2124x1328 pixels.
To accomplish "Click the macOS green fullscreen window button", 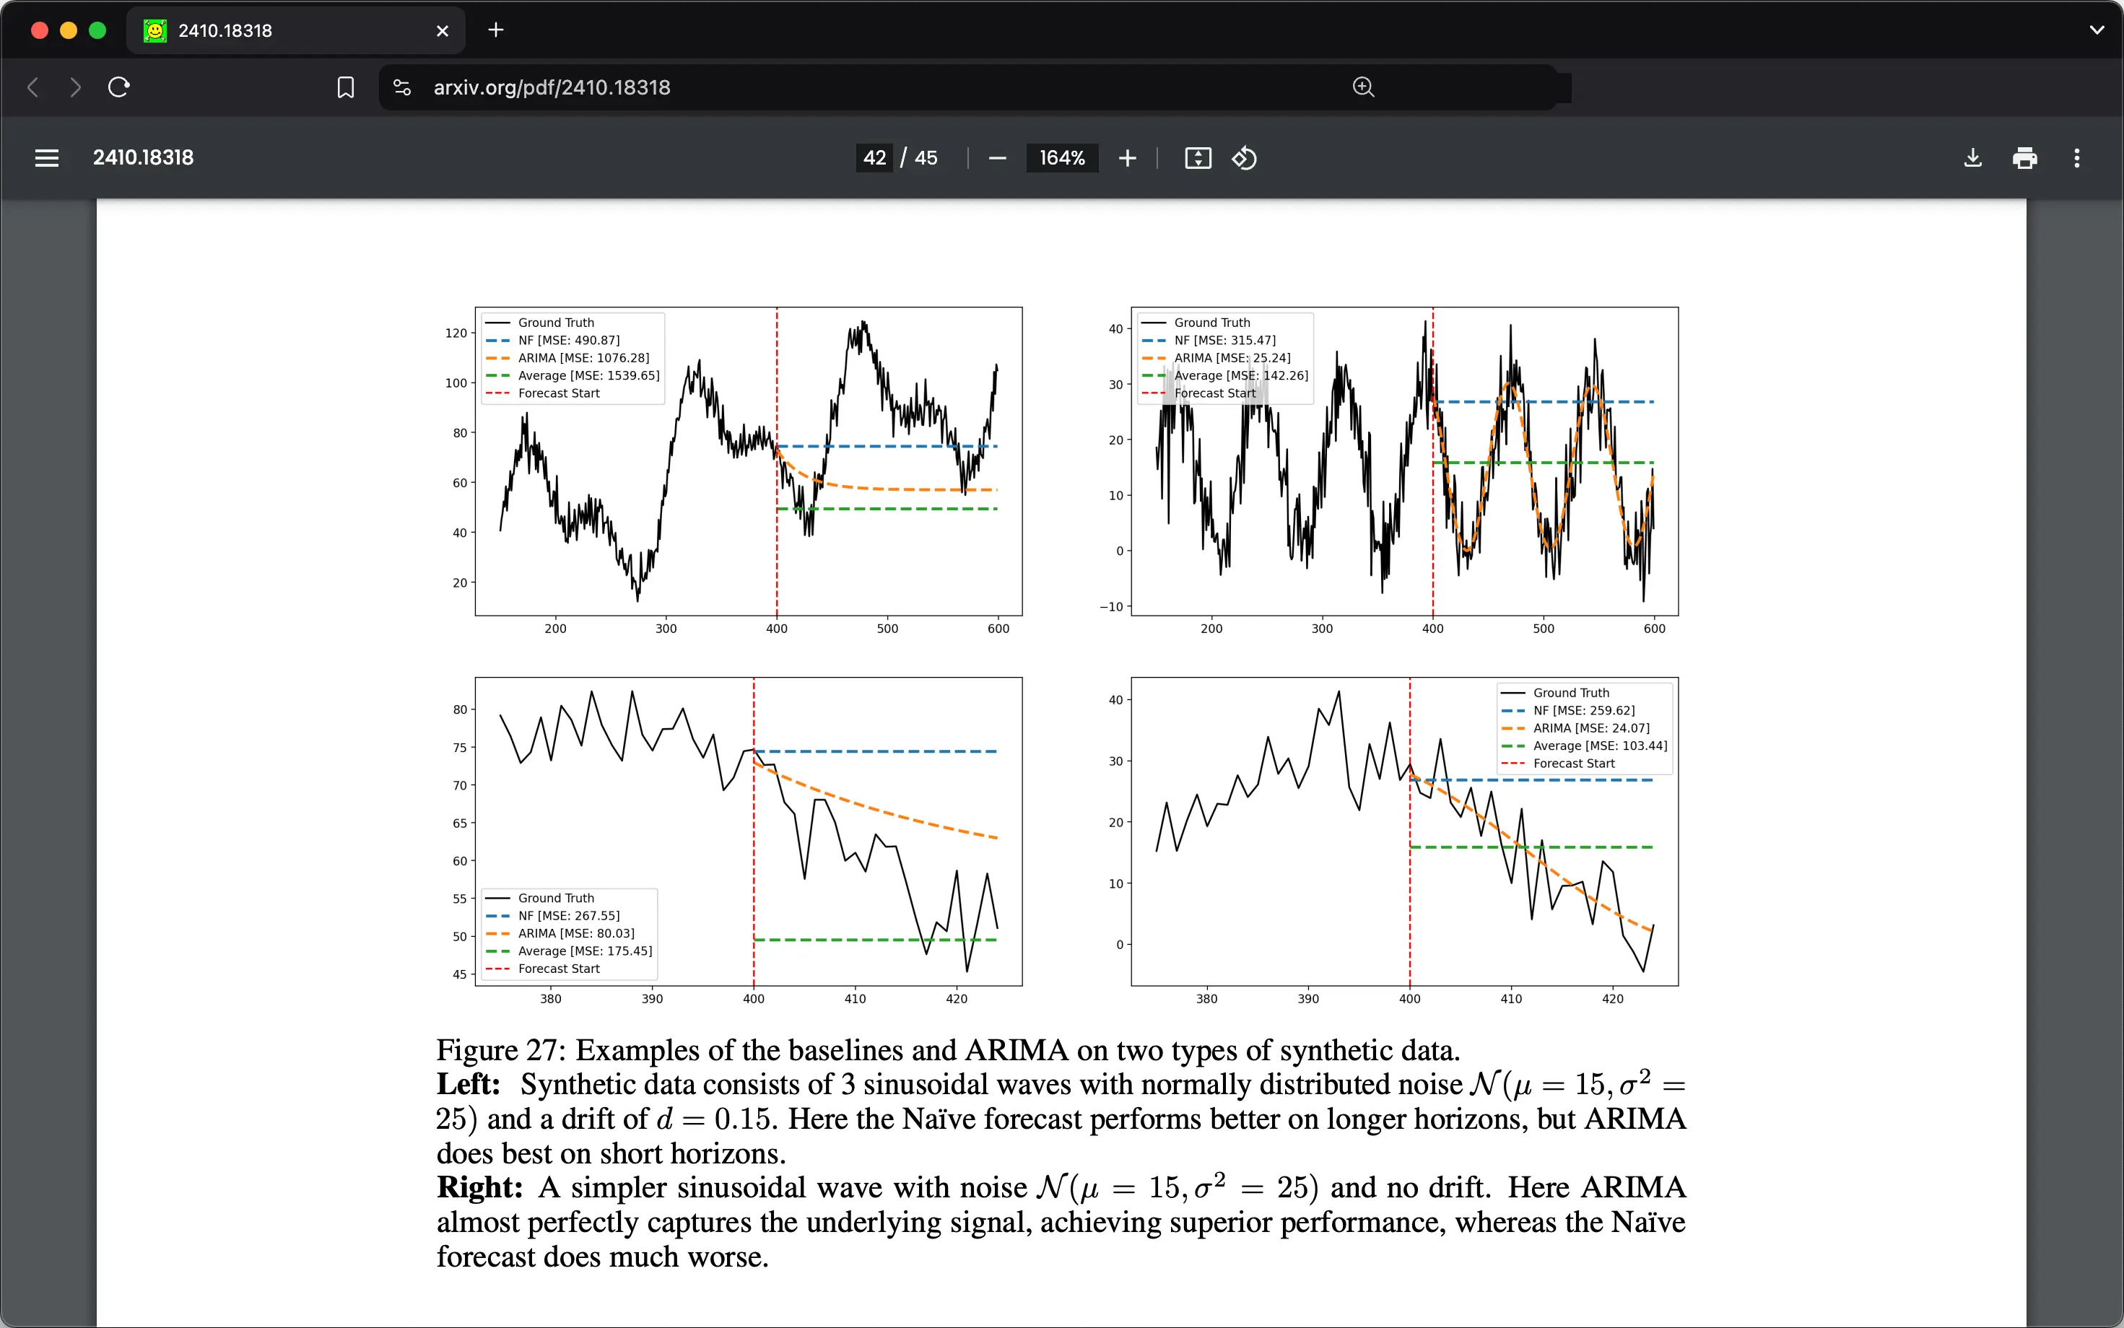I will [x=97, y=31].
